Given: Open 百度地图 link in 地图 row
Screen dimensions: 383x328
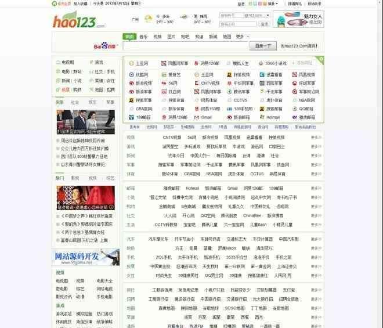Looking at the screenshot, I should click(167, 308).
